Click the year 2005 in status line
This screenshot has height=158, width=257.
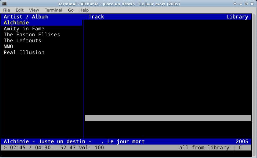pyautogui.click(x=242, y=141)
